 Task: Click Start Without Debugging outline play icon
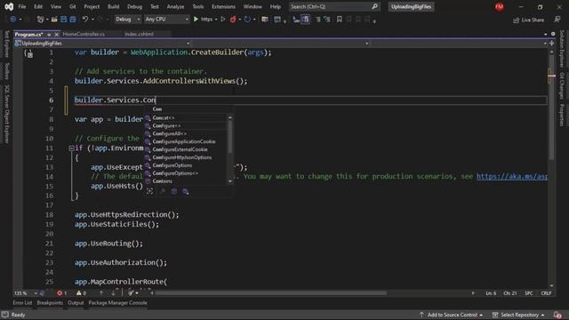(223, 20)
